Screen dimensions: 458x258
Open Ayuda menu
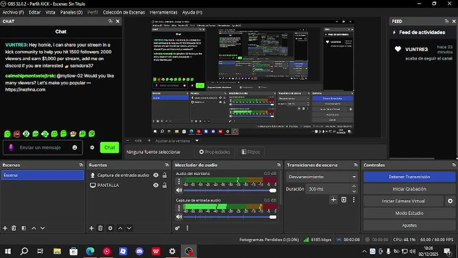192,12
